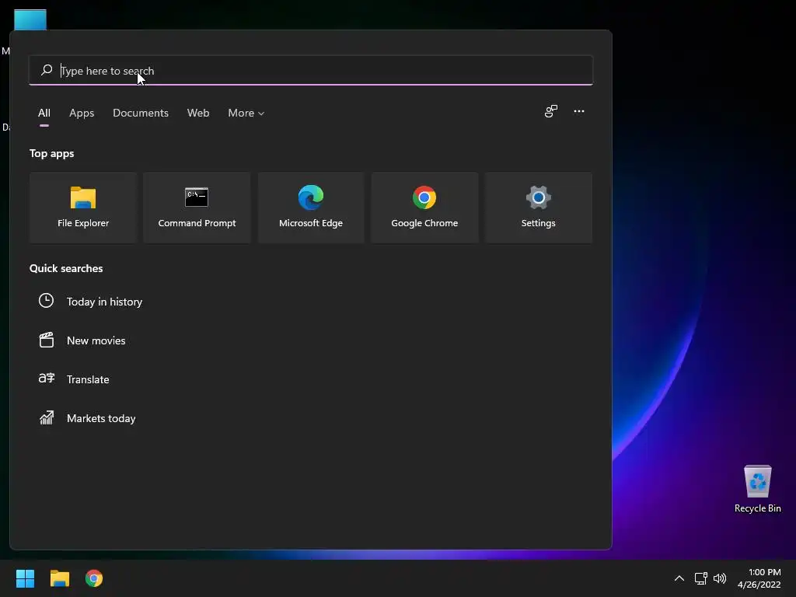Click the Top apps heading
The width and height of the screenshot is (796, 597).
(x=52, y=153)
